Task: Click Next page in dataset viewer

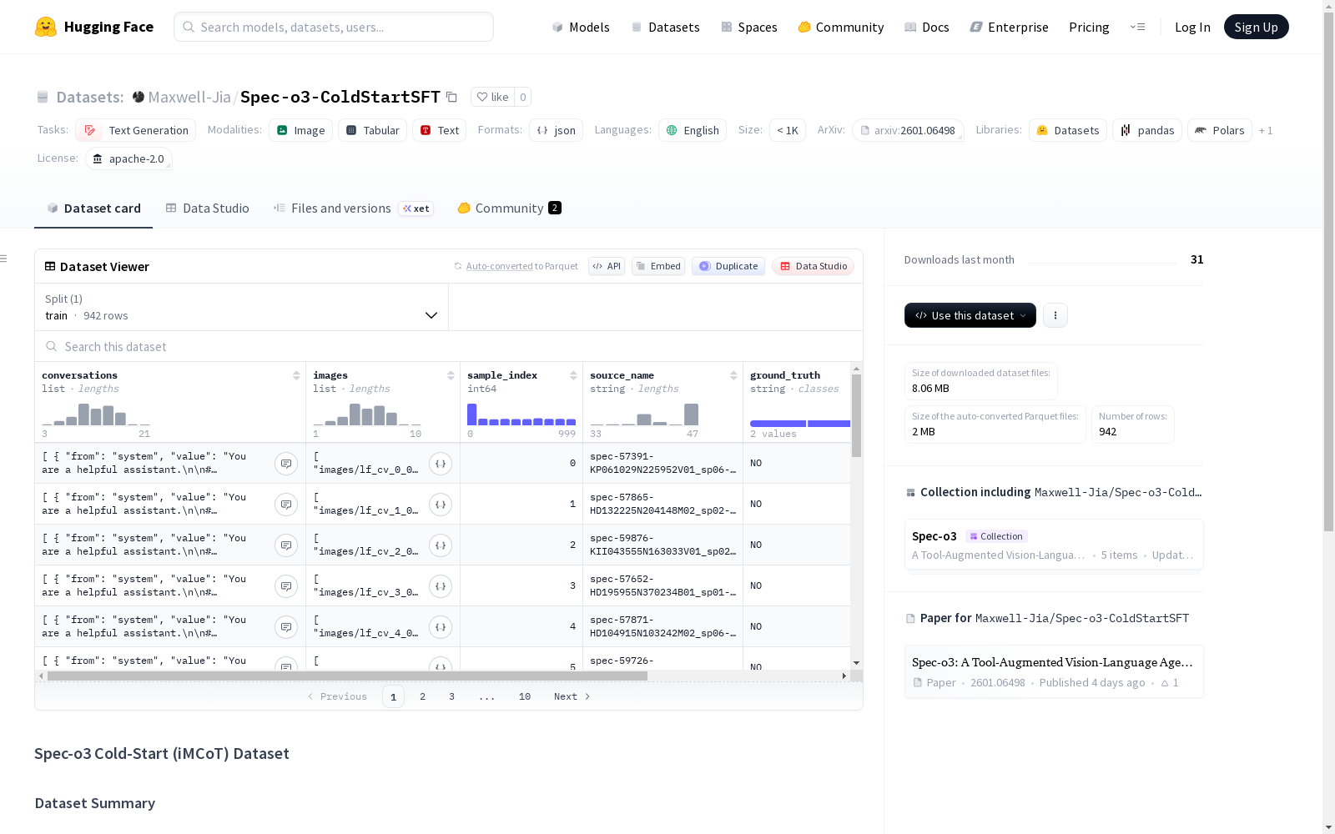Action: coord(572,696)
